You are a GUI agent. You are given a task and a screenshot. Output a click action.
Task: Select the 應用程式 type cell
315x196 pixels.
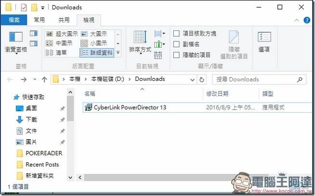point(273,108)
